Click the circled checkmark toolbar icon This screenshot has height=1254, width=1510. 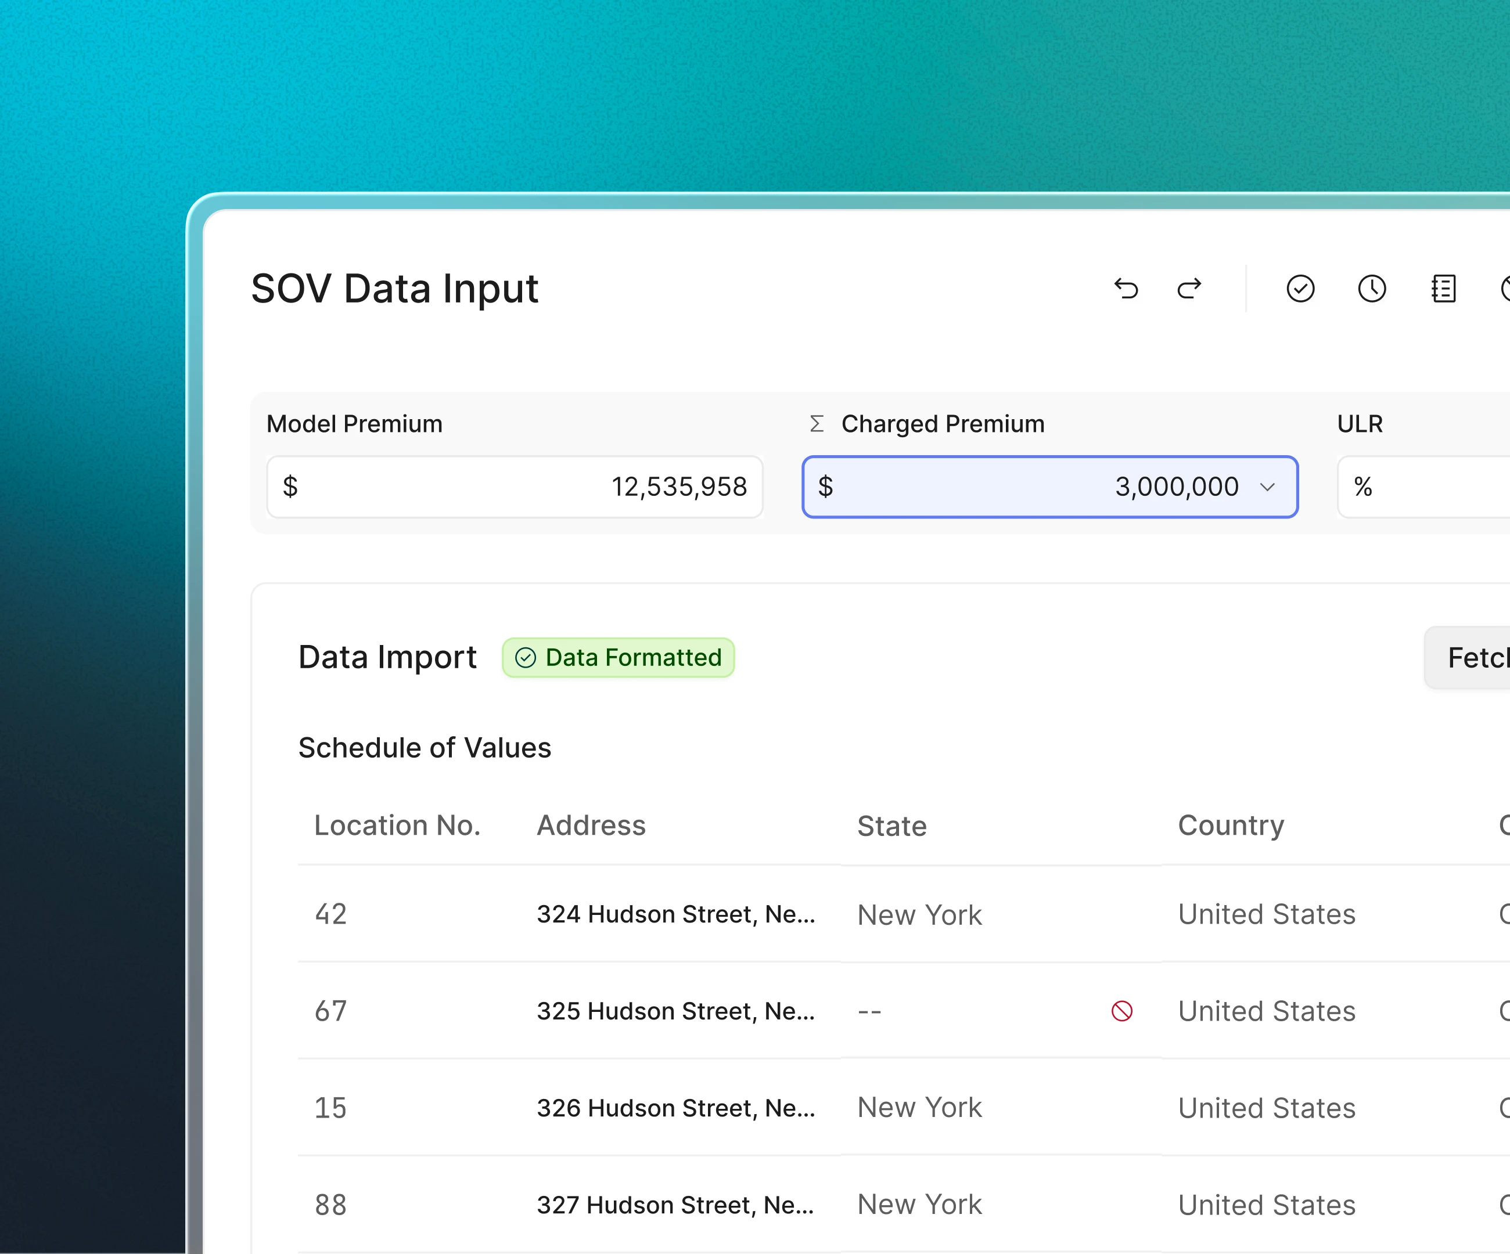pos(1300,288)
